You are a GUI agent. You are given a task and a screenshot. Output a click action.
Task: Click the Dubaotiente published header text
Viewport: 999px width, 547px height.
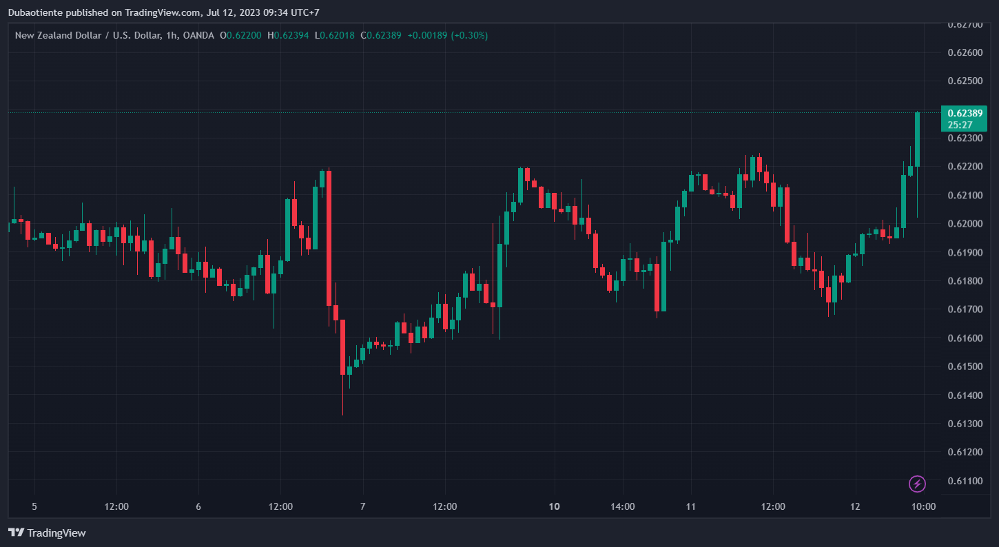(x=163, y=12)
